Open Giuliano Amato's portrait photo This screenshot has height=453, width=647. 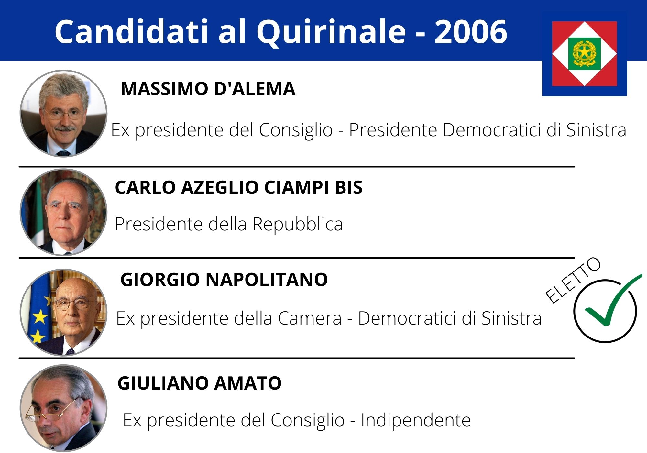(63, 408)
